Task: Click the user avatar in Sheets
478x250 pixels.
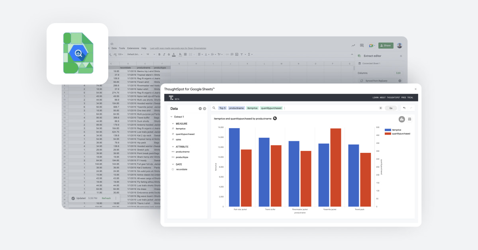Action: [x=400, y=45]
